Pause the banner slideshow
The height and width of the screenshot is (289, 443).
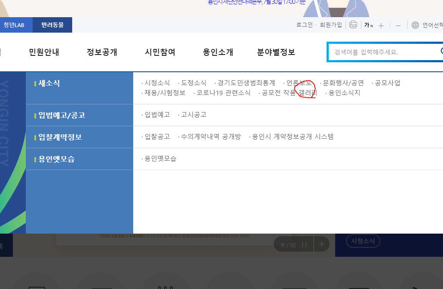[x=304, y=245]
